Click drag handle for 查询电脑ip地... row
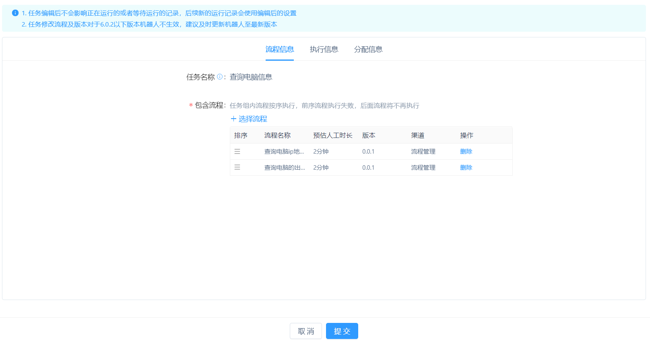This screenshot has height=341, width=650. click(x=237, y=152)
